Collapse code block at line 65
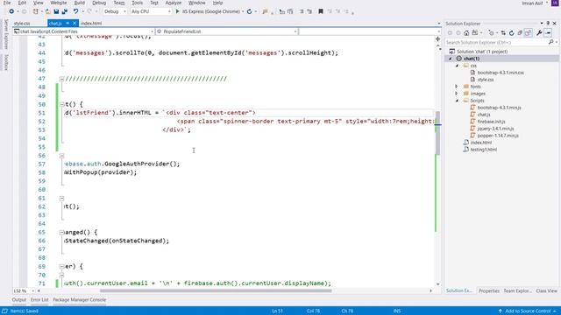 [x=61, y=232]
